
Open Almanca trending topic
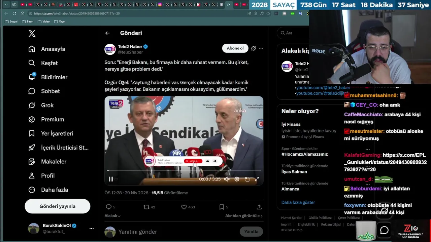[x=290, y=189]
